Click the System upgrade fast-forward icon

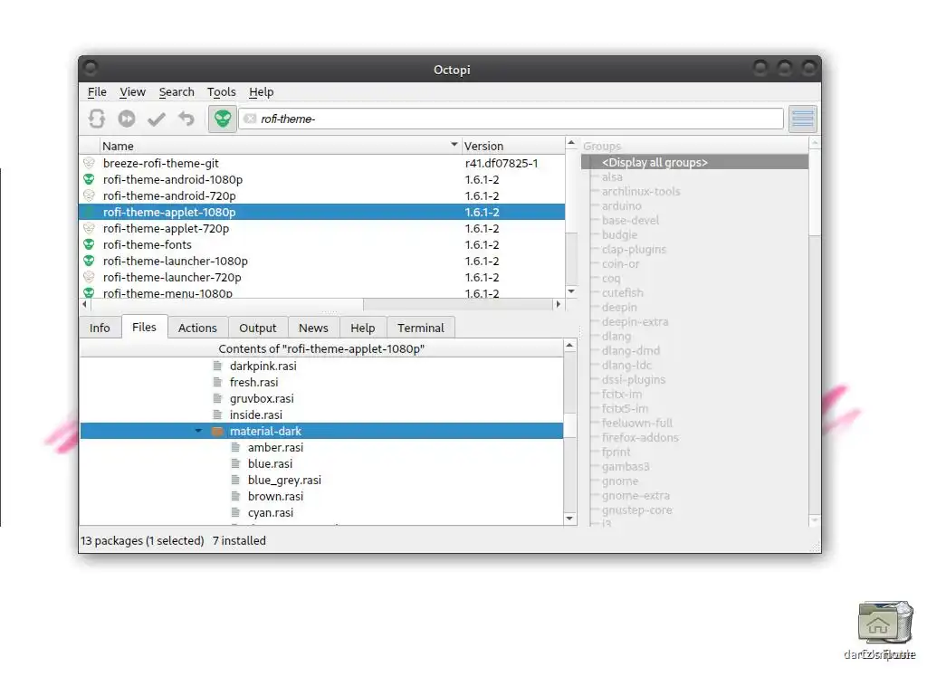point(127,119)
